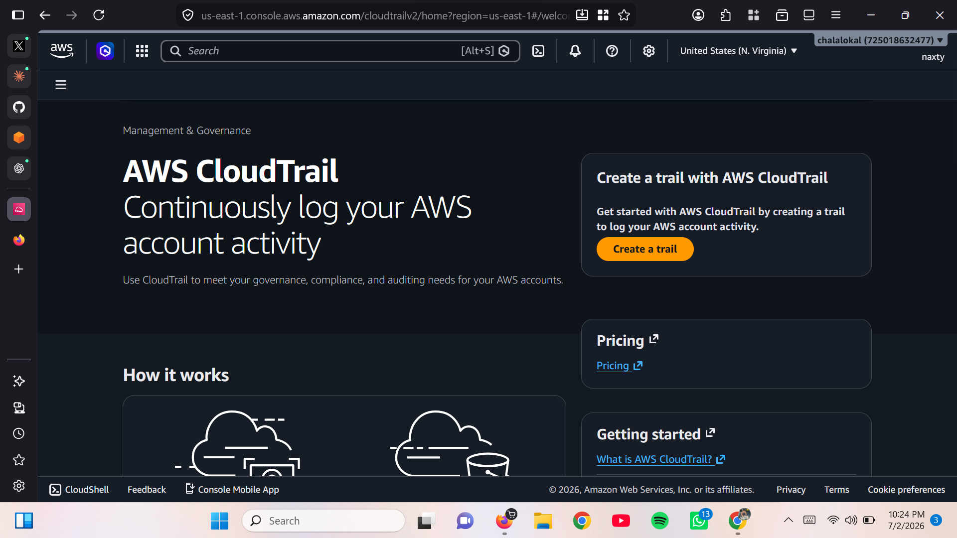Open the Claude sidebar tab
This screenshot has width=957, height=538.
(x=19, y=76)
